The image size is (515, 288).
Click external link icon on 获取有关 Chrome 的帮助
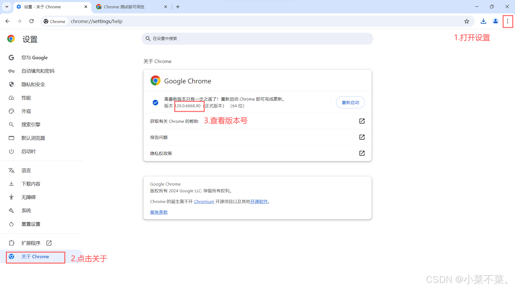click(362, 121)
